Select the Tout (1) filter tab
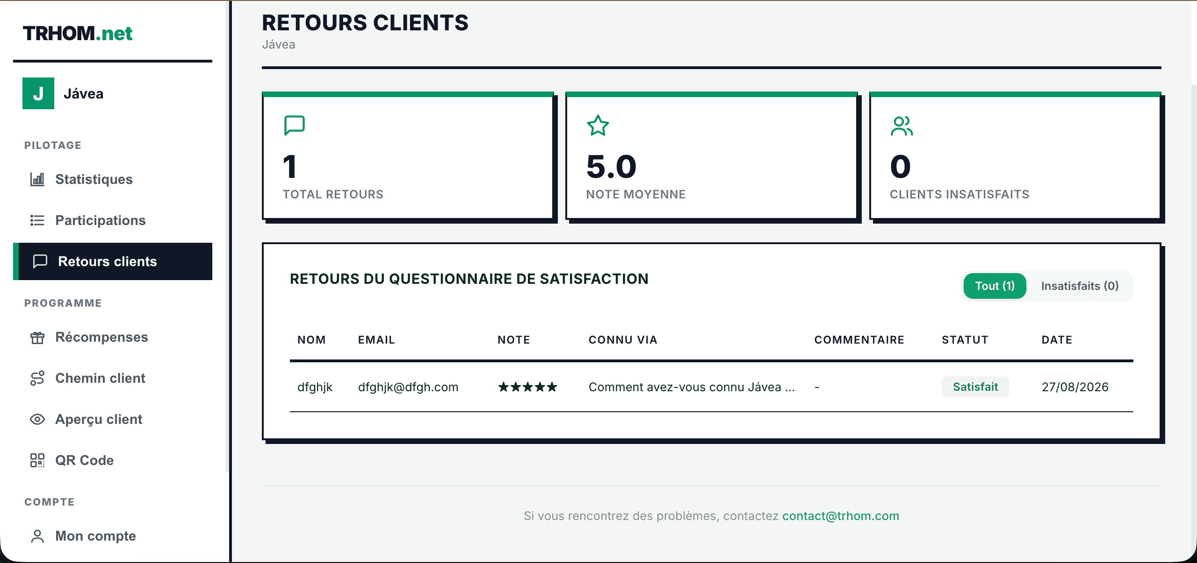Image resolution: width=1197 pixels, height=563 pixels. (995, 286)
